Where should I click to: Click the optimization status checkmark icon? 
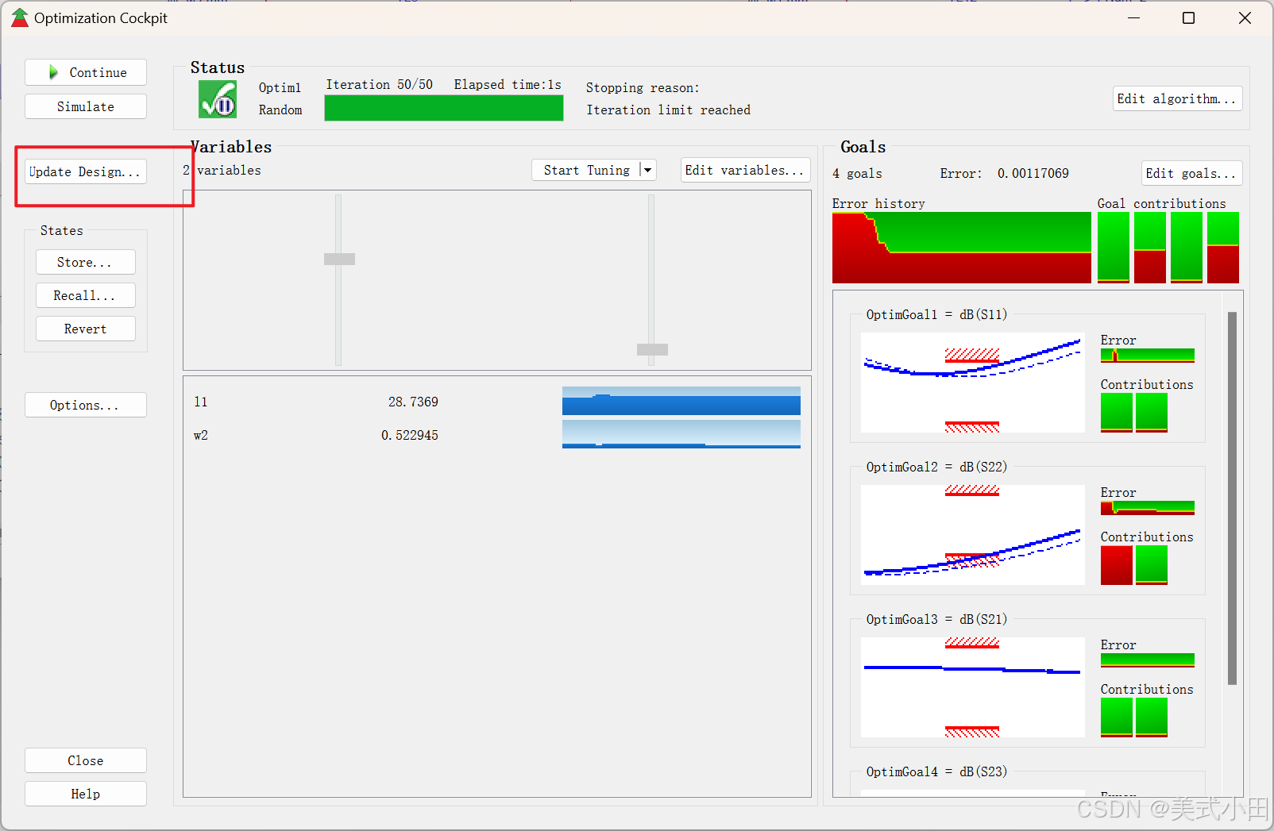(x=218, y=99)
